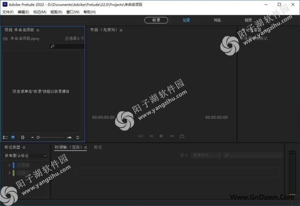
Task: Click the play in-to-out button in monitor
Action: coord(141,136)
